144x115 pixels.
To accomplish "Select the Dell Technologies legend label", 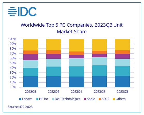I will (x=67, y=99).
